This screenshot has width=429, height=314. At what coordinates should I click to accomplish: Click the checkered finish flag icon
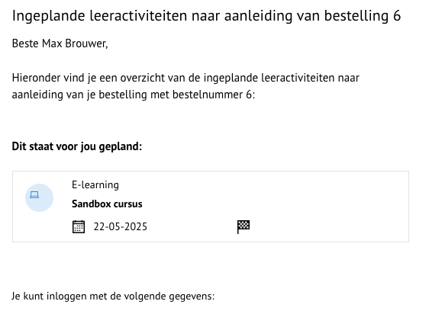(x=244, y=227)
